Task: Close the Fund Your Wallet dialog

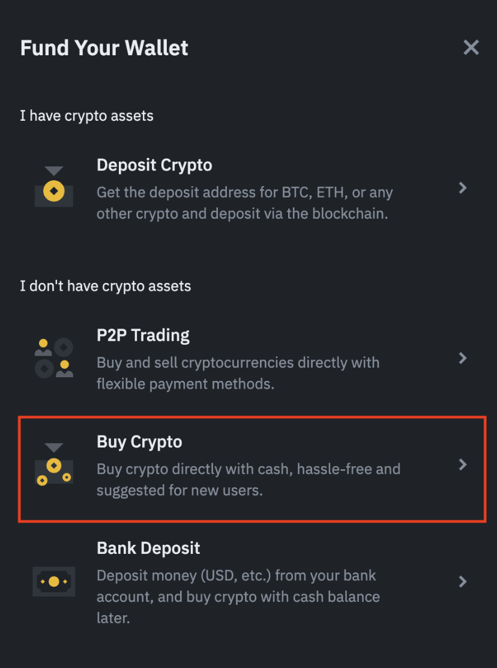Action: point(471,47)
